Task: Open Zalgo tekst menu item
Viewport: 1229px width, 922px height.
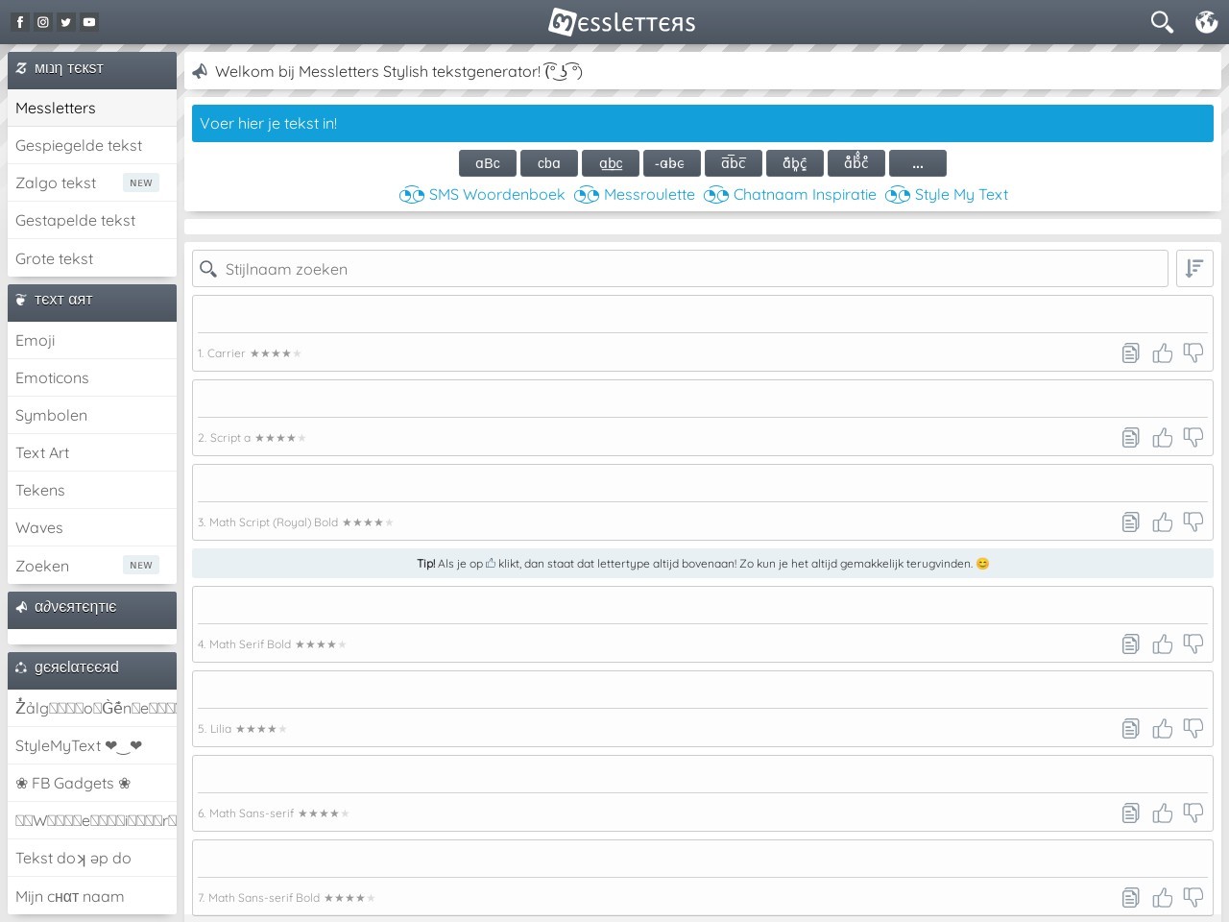Action: point(92,182)
